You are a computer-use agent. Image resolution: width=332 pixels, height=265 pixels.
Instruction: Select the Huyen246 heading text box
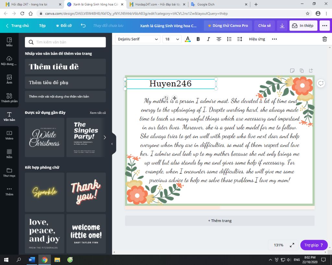(x=171, y=84)
